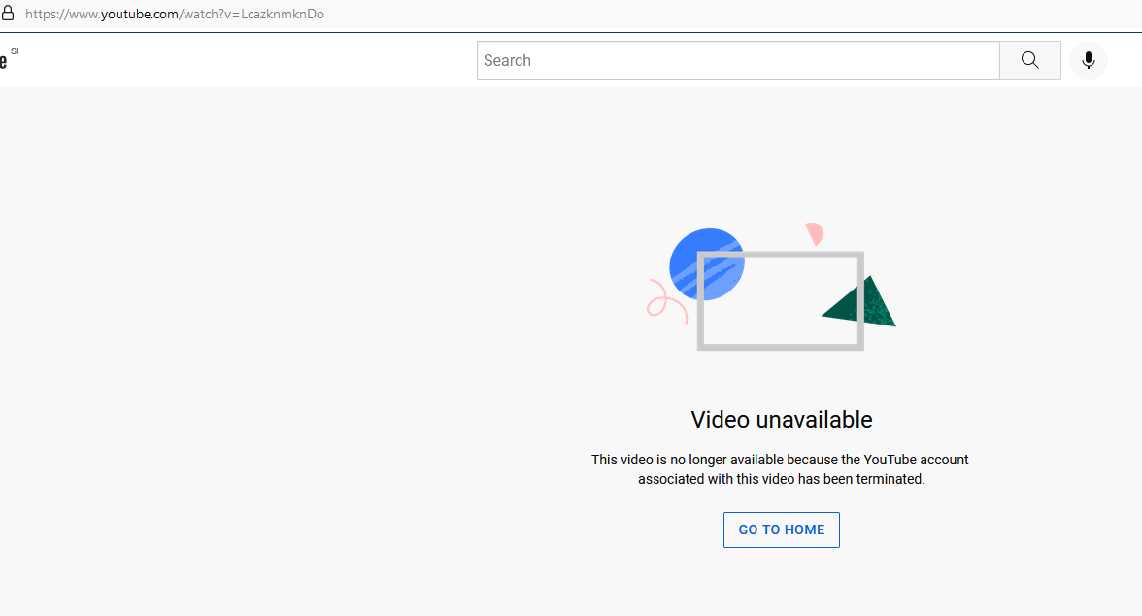Screen dimensions: 1142x616
Task: Click the GO TO HOME button
Action: coord(782,530)
